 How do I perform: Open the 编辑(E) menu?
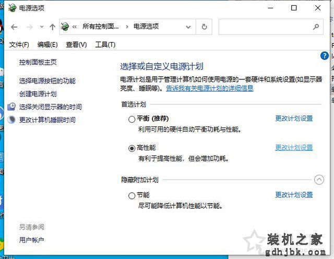[47, 45]
